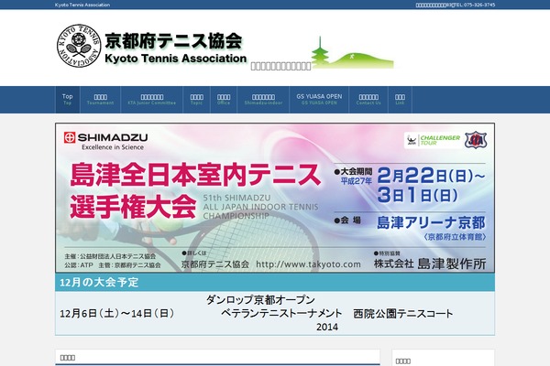550x366 pixels.
Task: Open the GS YUASA OPEN menu
Action: (319, 100)
